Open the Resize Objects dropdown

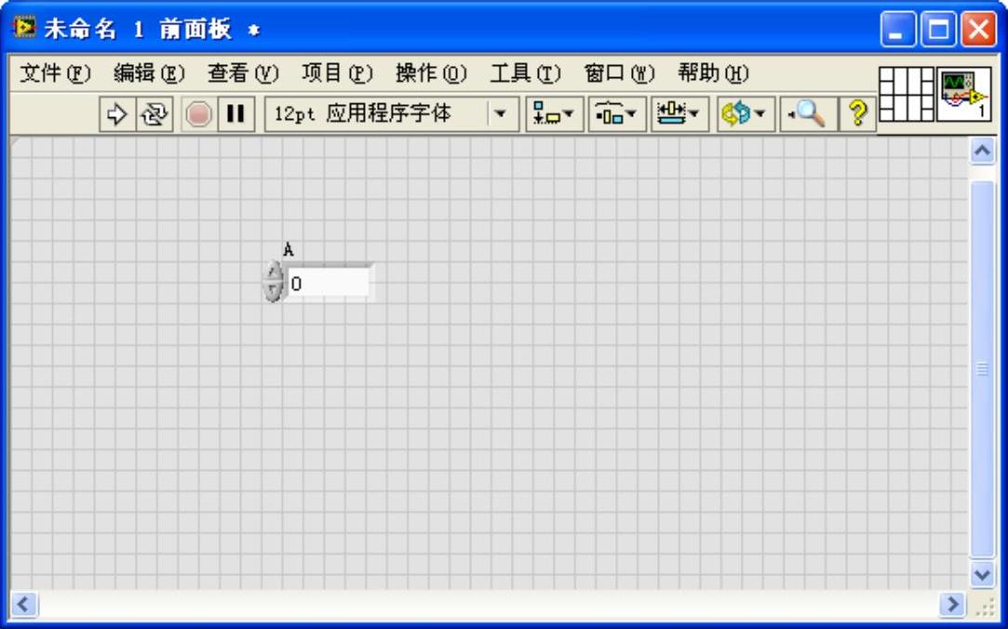point(679,114)
